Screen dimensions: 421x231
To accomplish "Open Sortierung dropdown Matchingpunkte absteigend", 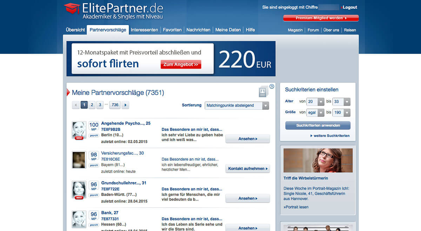I will coord(237,106).
